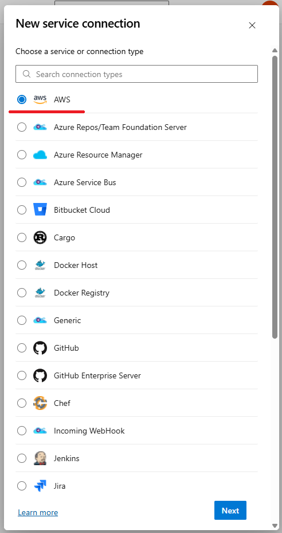Select the Jenkins radio button
282x533 pixels.
click(22, 458)
